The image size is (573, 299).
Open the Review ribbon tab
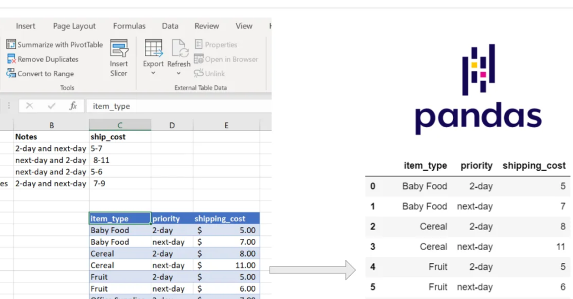tap(206, 26)
